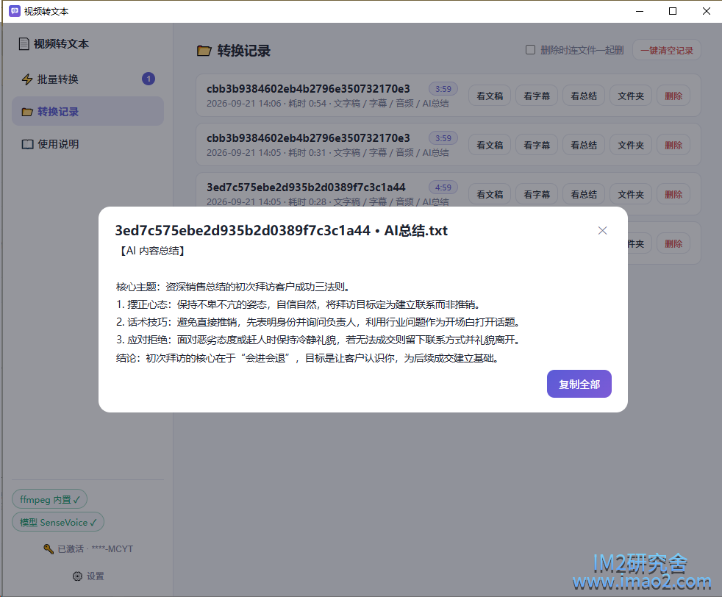This screenshot has width=722, height=597.
Task: Click the ffmpeg 内置 status chip
Action: [50, 499]
